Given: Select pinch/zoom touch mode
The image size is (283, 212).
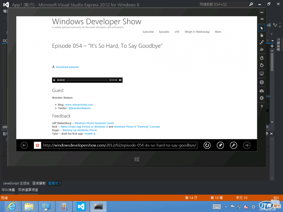Looking at the screenshot, I should (x=261, y=42).
